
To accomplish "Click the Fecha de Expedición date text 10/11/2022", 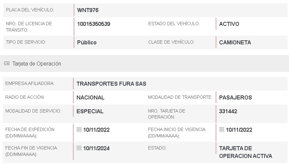I will pyautogui.click(x=96, y=130).
